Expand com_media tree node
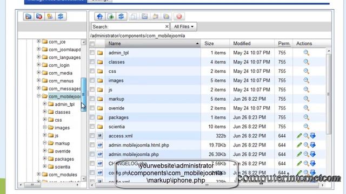Image resolution: width=346 pixels, height=194 pixels. (38, 72)
